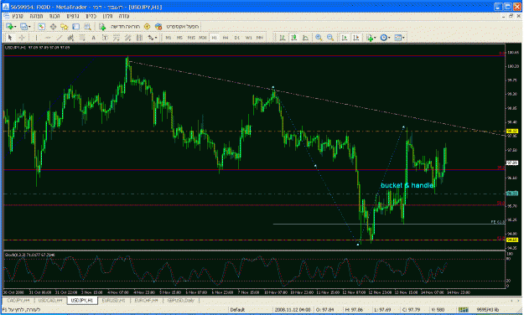Expand the New Chart dropdown arrow
The image size is (524, 315).
(15, 27)
